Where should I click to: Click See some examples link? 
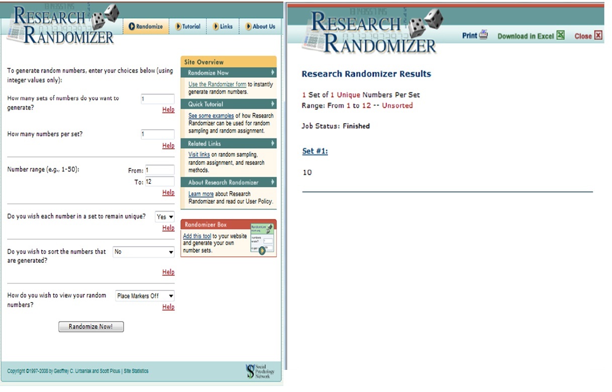(x=211, y=116)
